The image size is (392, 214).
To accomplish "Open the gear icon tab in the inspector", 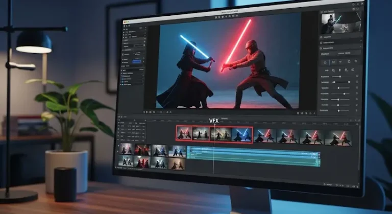I will point(356,61).
